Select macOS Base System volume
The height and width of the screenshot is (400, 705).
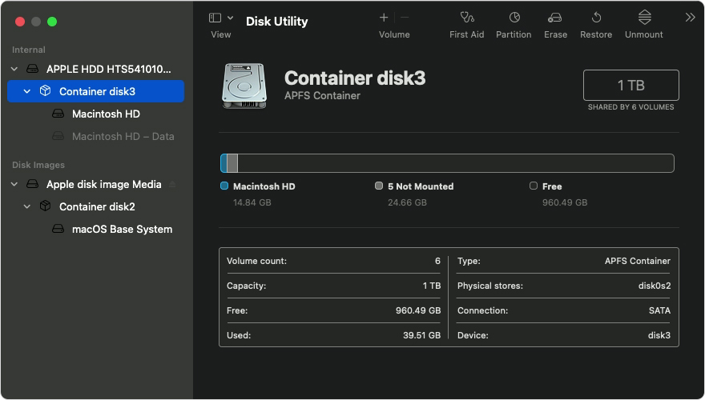point(122,230)
